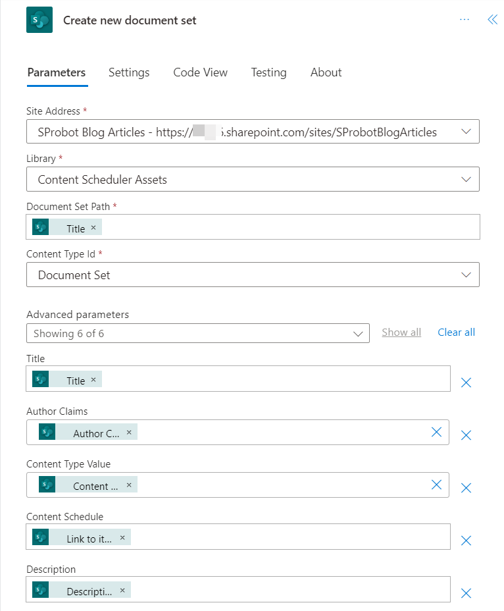Screen dimensions: 504x611
Task: Select the Content ... dynamic content token
Action: click(88, 485)
